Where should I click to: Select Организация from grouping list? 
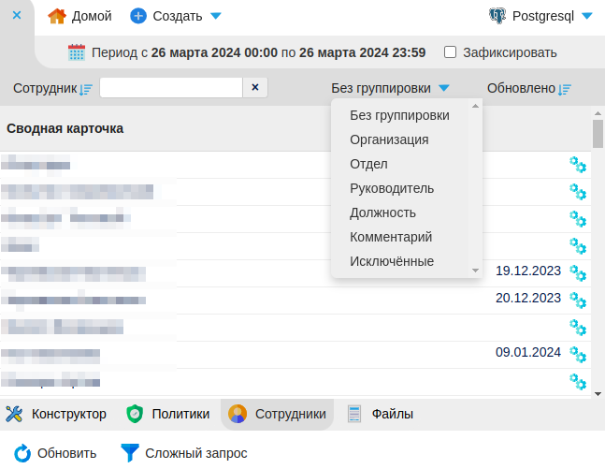coord(389,139)
